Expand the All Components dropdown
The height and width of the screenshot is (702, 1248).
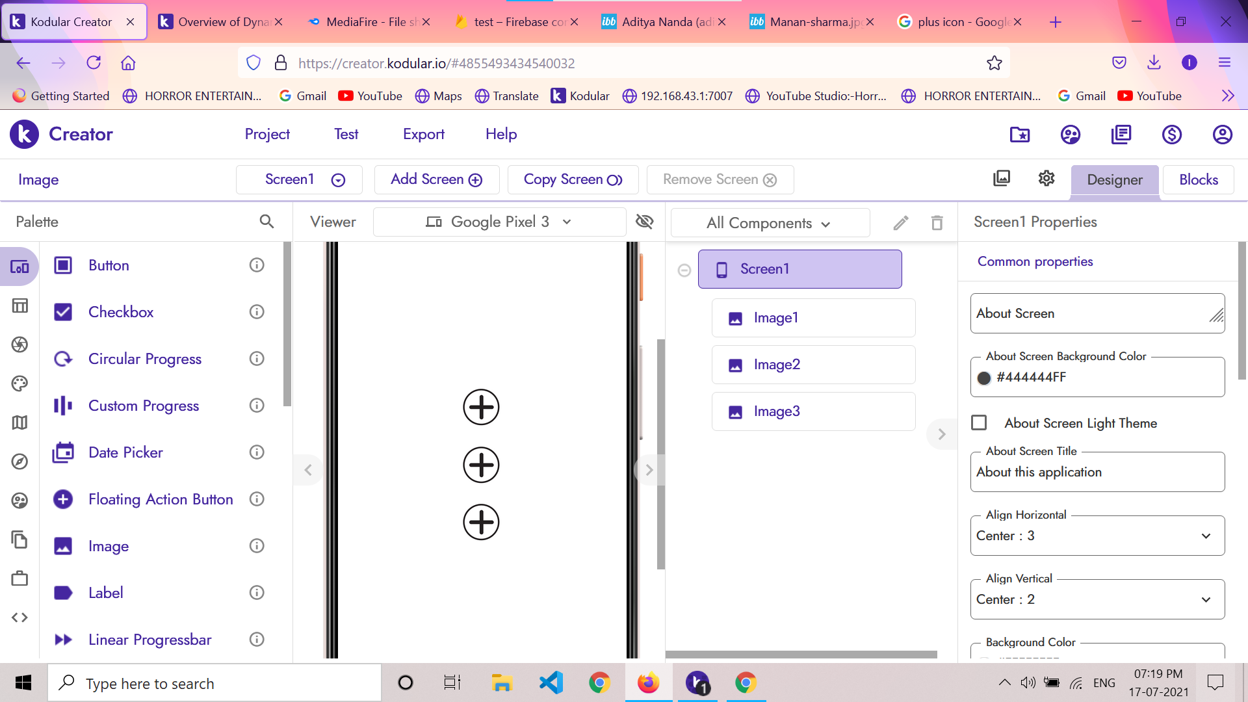(x=770, y=223)
